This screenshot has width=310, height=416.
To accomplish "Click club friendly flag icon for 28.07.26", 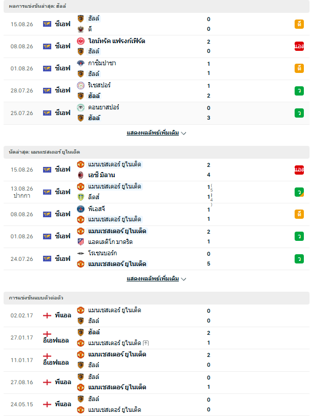I will click(47, 90).
